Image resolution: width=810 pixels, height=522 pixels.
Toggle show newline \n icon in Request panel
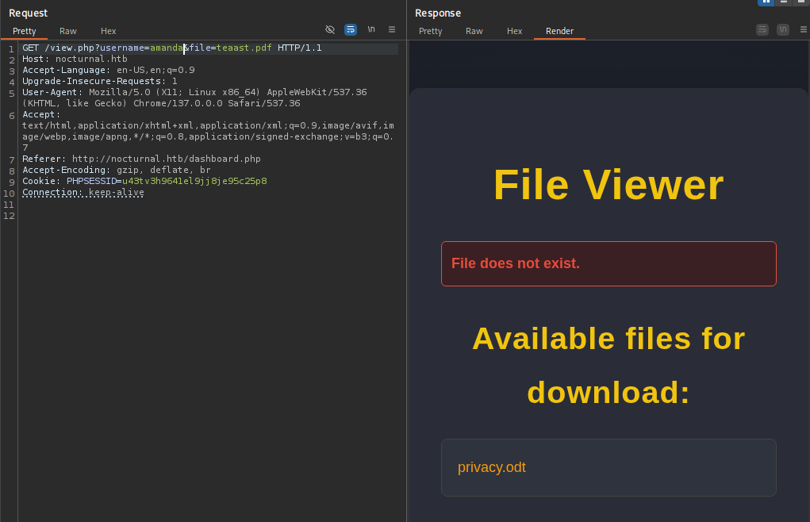pos(371,30)
